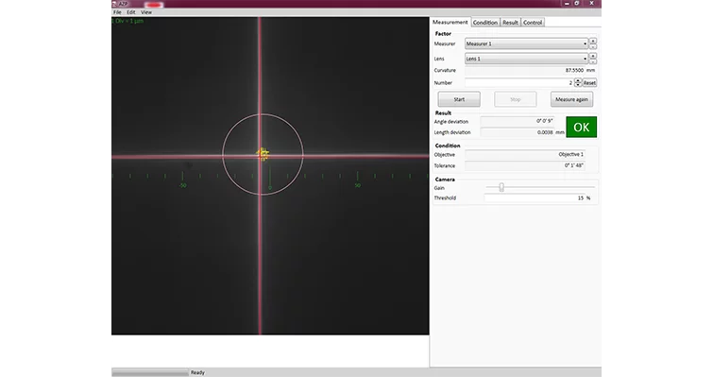
Task: Click the yellow crosshair marker in camera view
Action: [x=263, y=154]
